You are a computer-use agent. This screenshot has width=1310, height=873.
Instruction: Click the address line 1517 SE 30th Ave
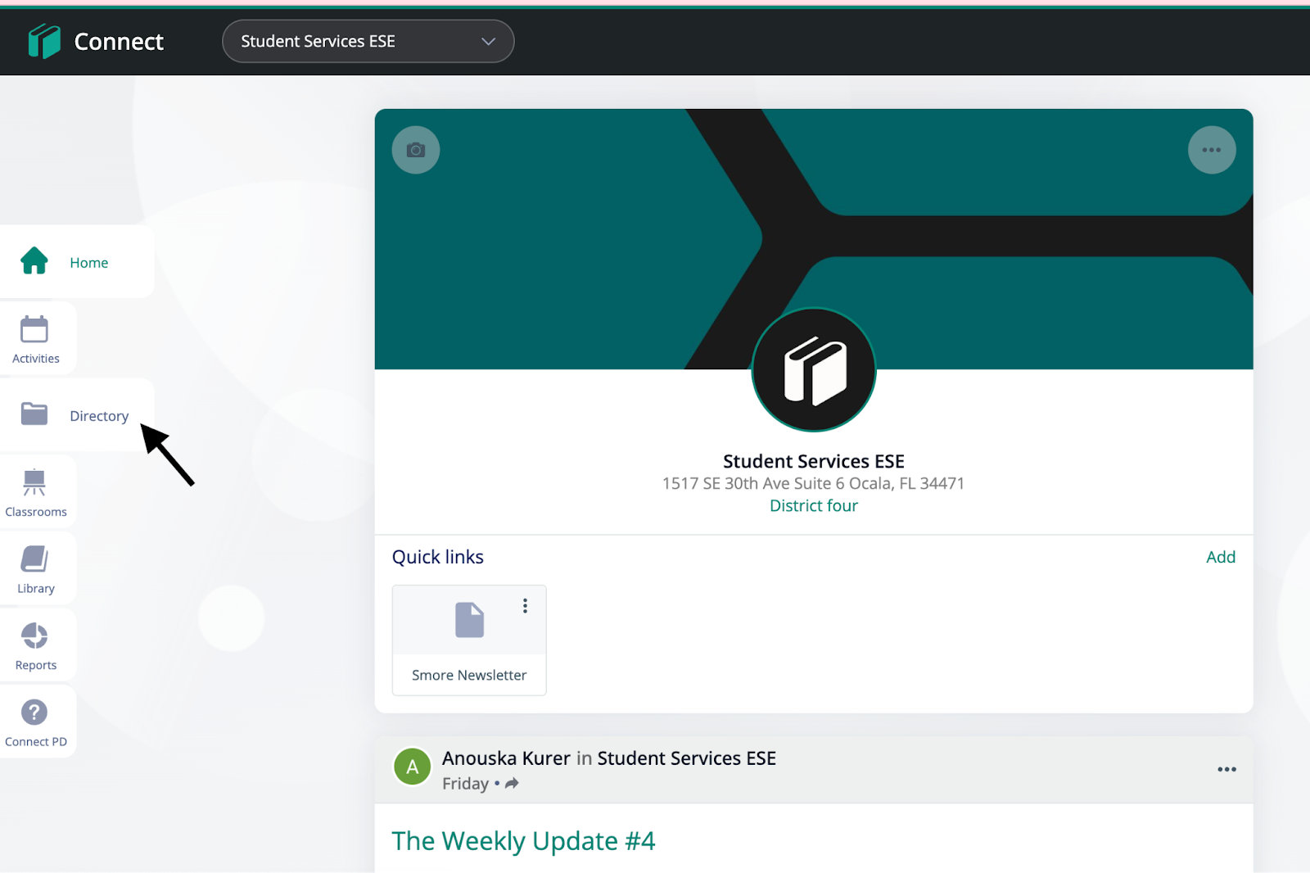tap(814, 483)
